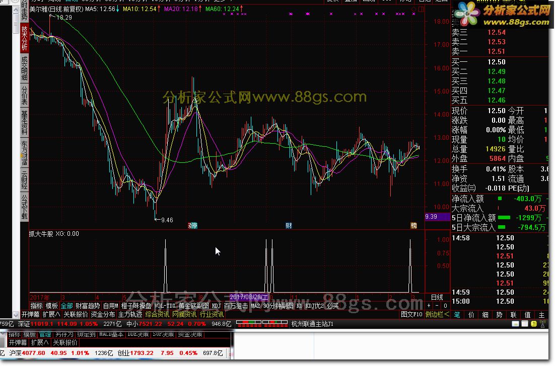The width and height of the screenshot is (555, 366).
Task: Open the 分价表 sidebar tab
Action: pos(24,95)
